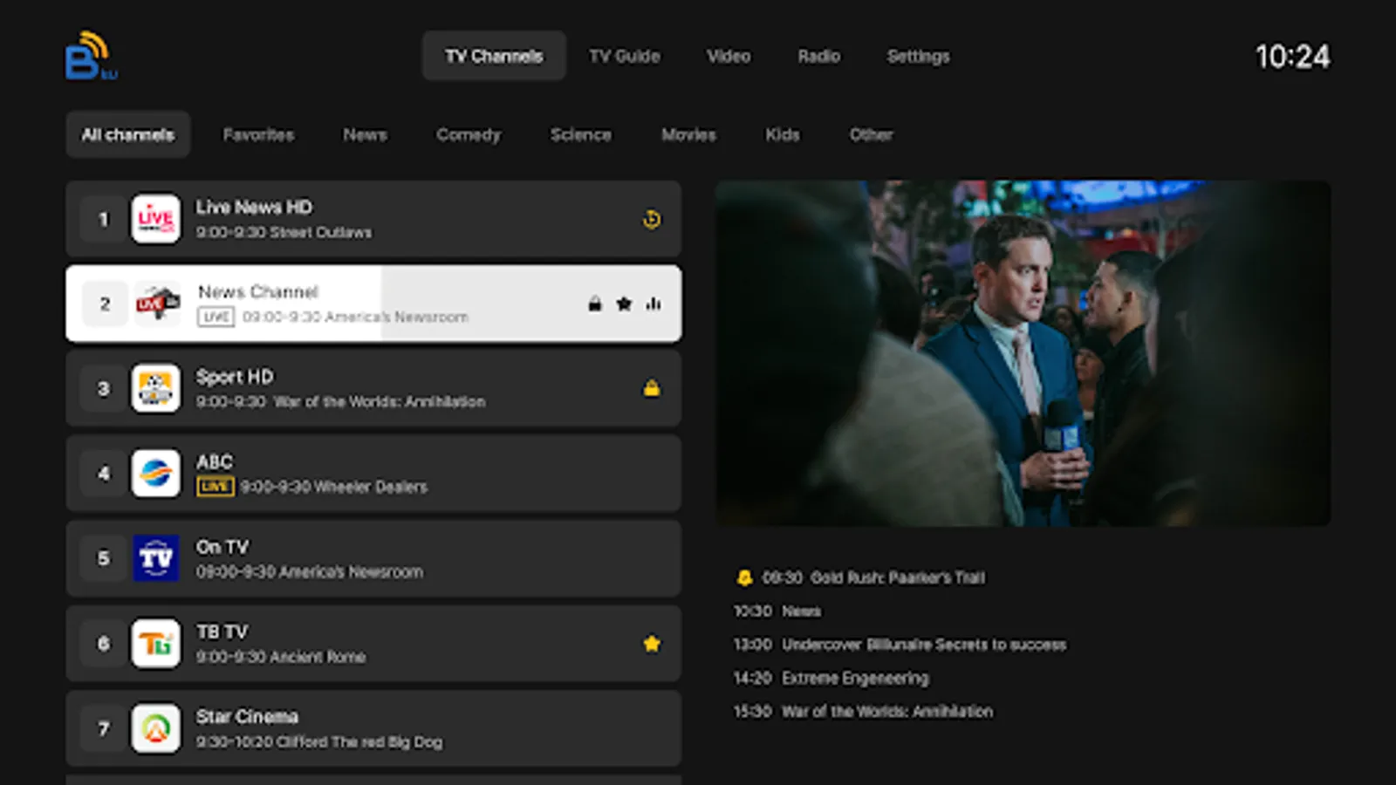The width and height of the screenshot is (1396, 785).
Task: Select the Comedy category
Action: tap(469, 134)
